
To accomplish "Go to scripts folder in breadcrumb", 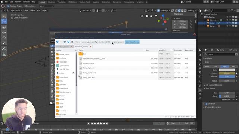I will point(114,42).
